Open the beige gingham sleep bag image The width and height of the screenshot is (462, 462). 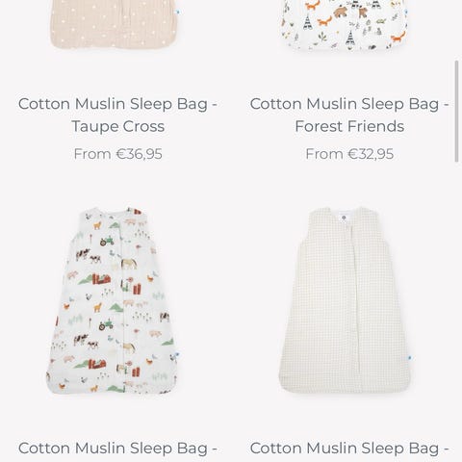pos(345,300)
